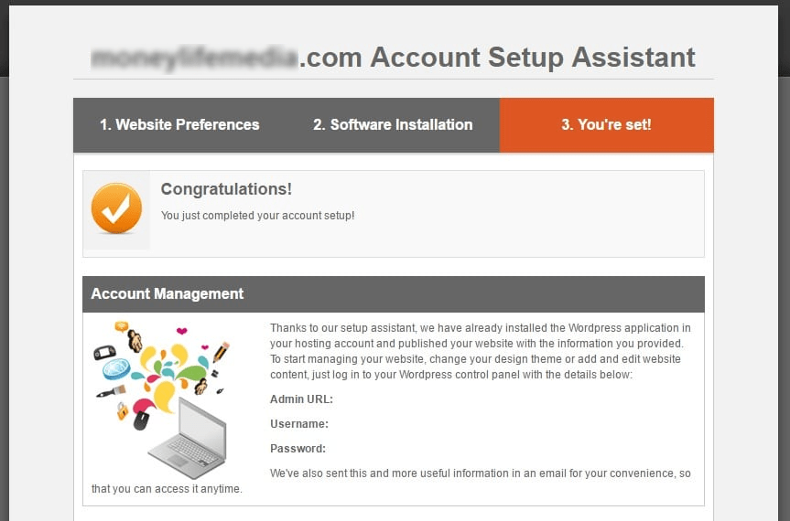790x521 pixels.
Task: Click the blue globe icon in illustration
Action: tap(116, 368)
